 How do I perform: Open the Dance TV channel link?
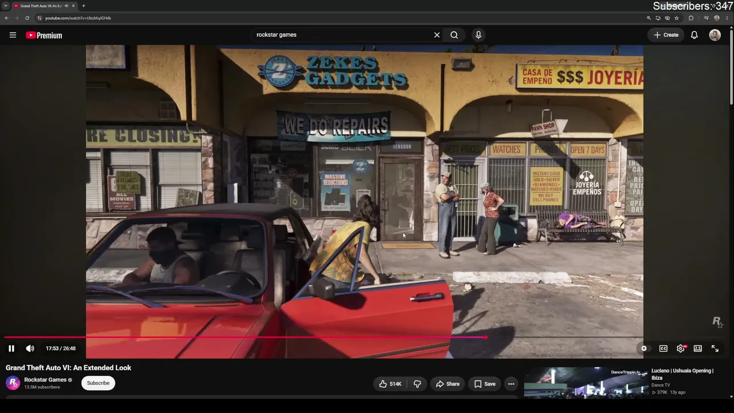661,385
